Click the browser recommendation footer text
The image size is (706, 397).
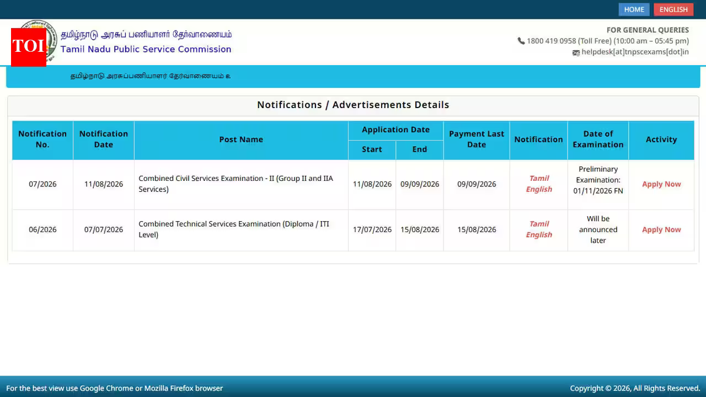[x=115, y=388]
